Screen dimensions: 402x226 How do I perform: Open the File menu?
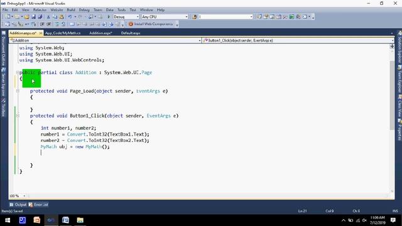(x=5, y=10)
